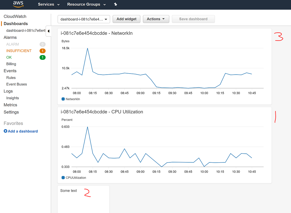Open Metrics from the sidebar
Viewport: 291px width, 213px height.
click(10, 105)
